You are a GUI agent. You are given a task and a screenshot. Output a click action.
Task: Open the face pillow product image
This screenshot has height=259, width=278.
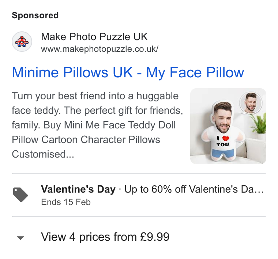(x=228, y=126)
